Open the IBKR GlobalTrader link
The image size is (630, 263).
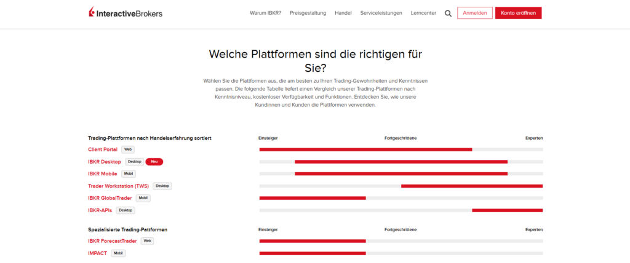(x=110, y=198)
